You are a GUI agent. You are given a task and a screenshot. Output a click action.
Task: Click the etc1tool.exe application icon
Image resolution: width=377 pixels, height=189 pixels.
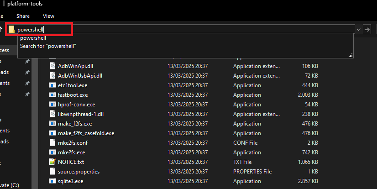[x=52, y=85]
